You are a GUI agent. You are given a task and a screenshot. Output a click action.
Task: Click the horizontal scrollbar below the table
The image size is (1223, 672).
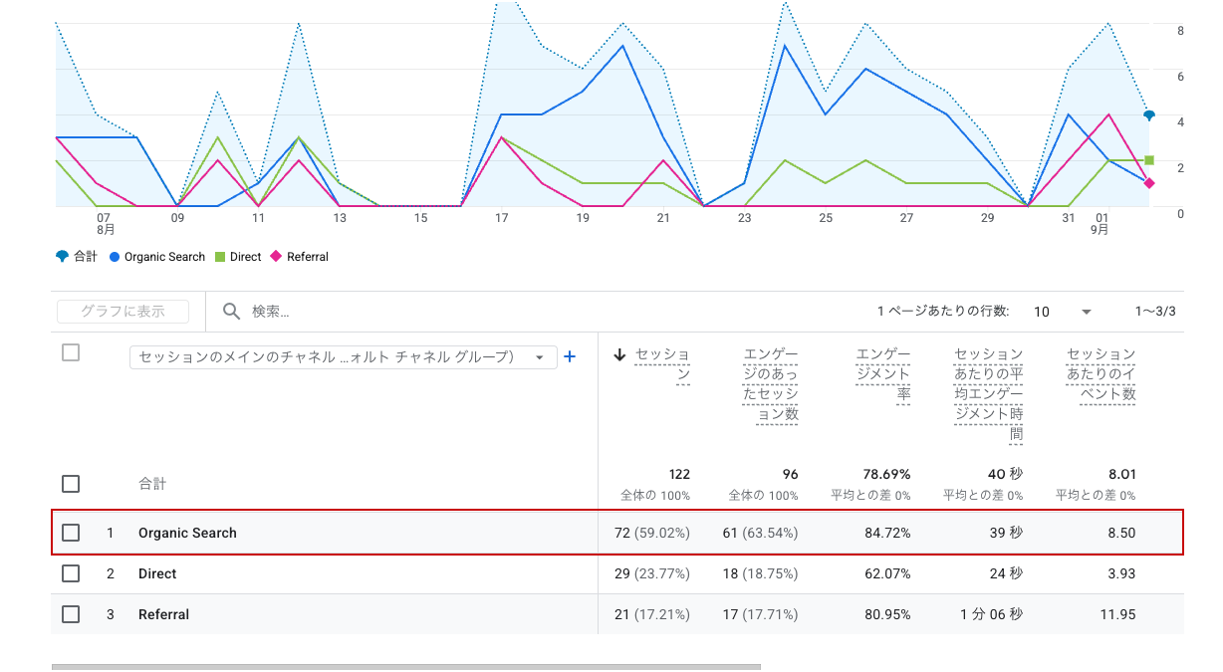pyautogui.click(x=405, y=667)
